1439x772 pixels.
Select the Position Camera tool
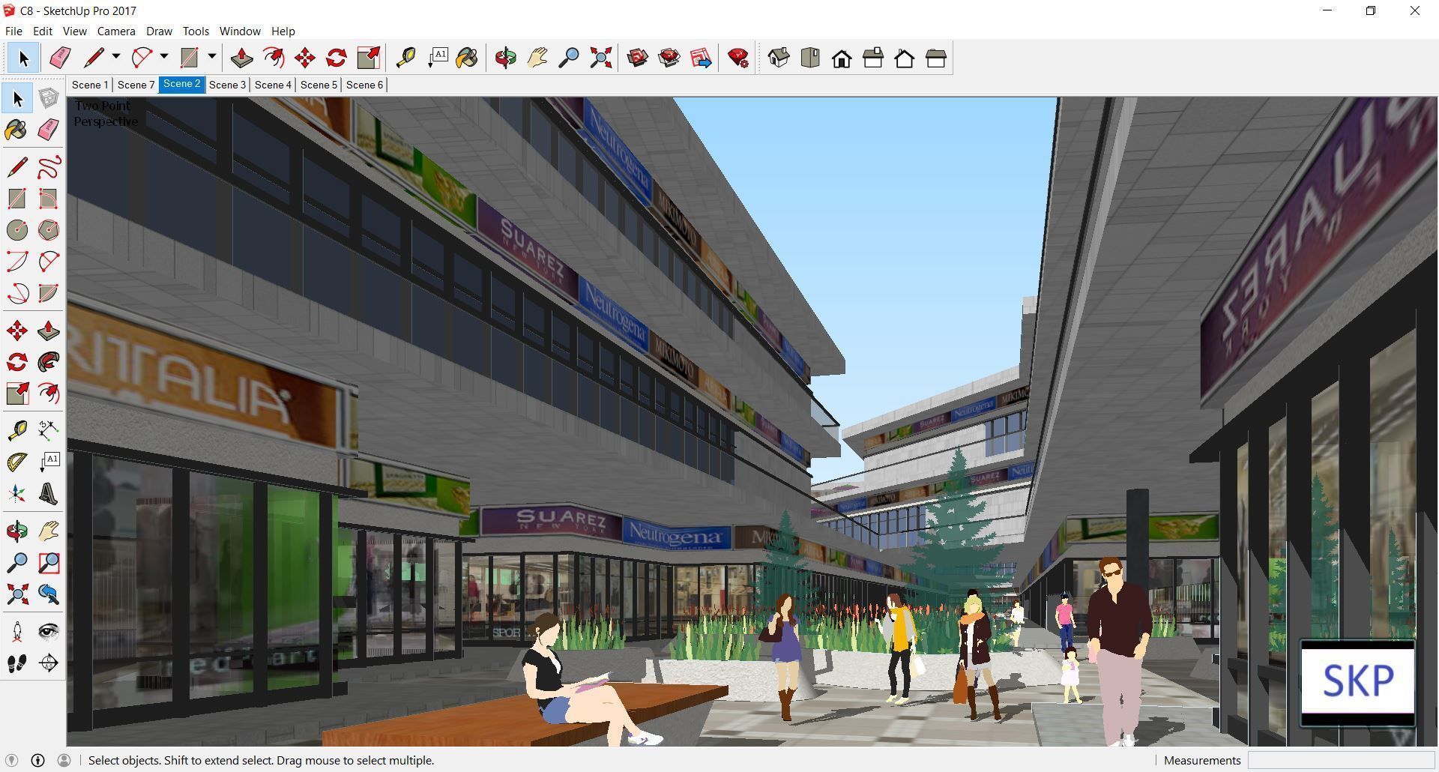(17, 631)
